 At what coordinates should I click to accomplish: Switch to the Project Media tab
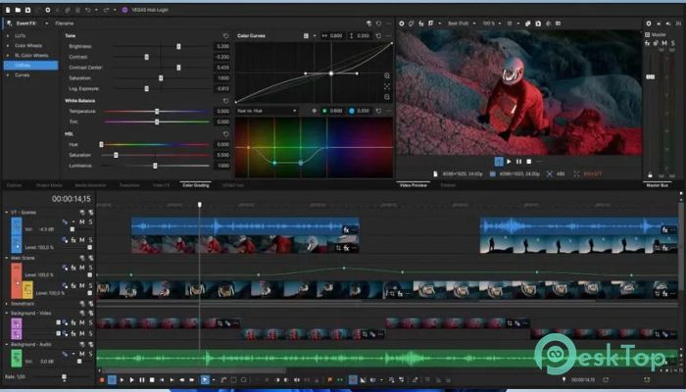pyautogui.click(x=49, y=185)
